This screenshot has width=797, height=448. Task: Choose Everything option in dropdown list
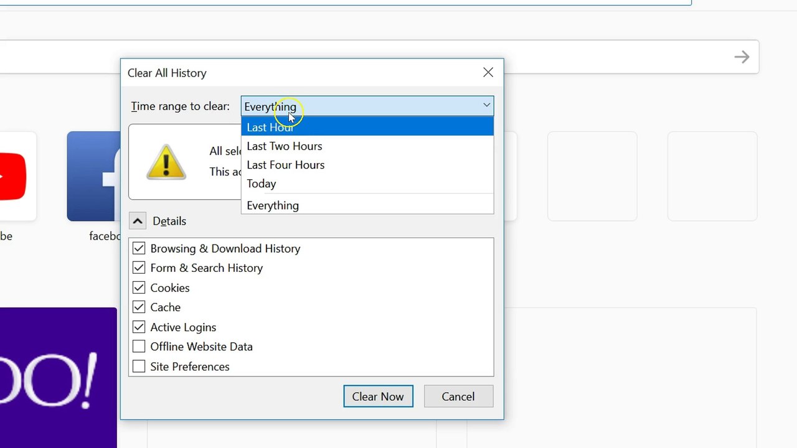[367, 205]
